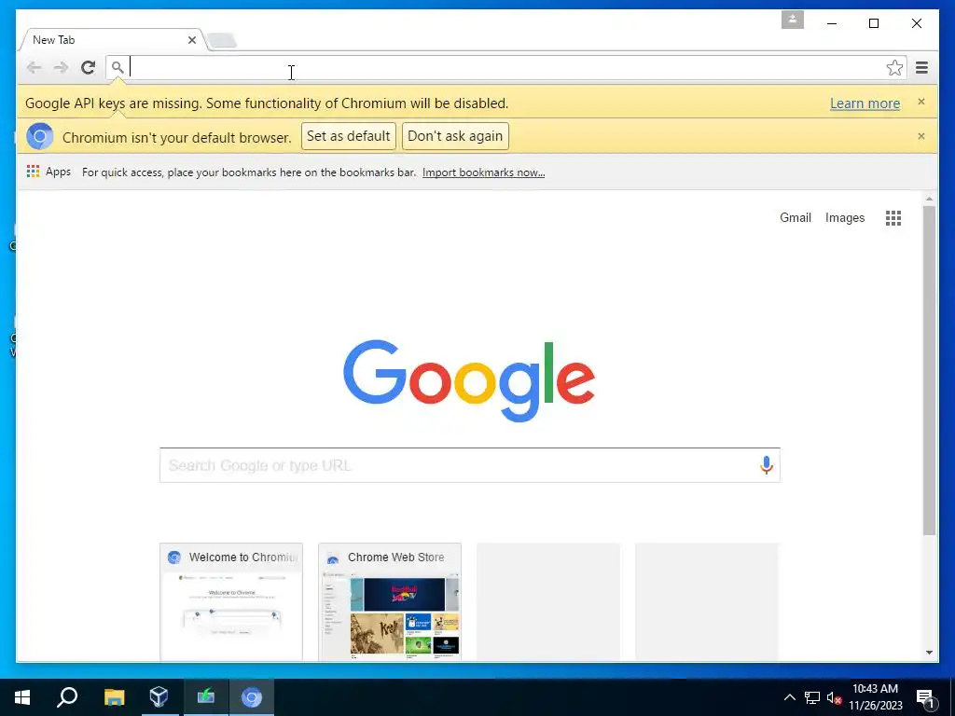Screen dimensions: 955x716
Task: Click the muted speaker tray icon
Action: 834,697
